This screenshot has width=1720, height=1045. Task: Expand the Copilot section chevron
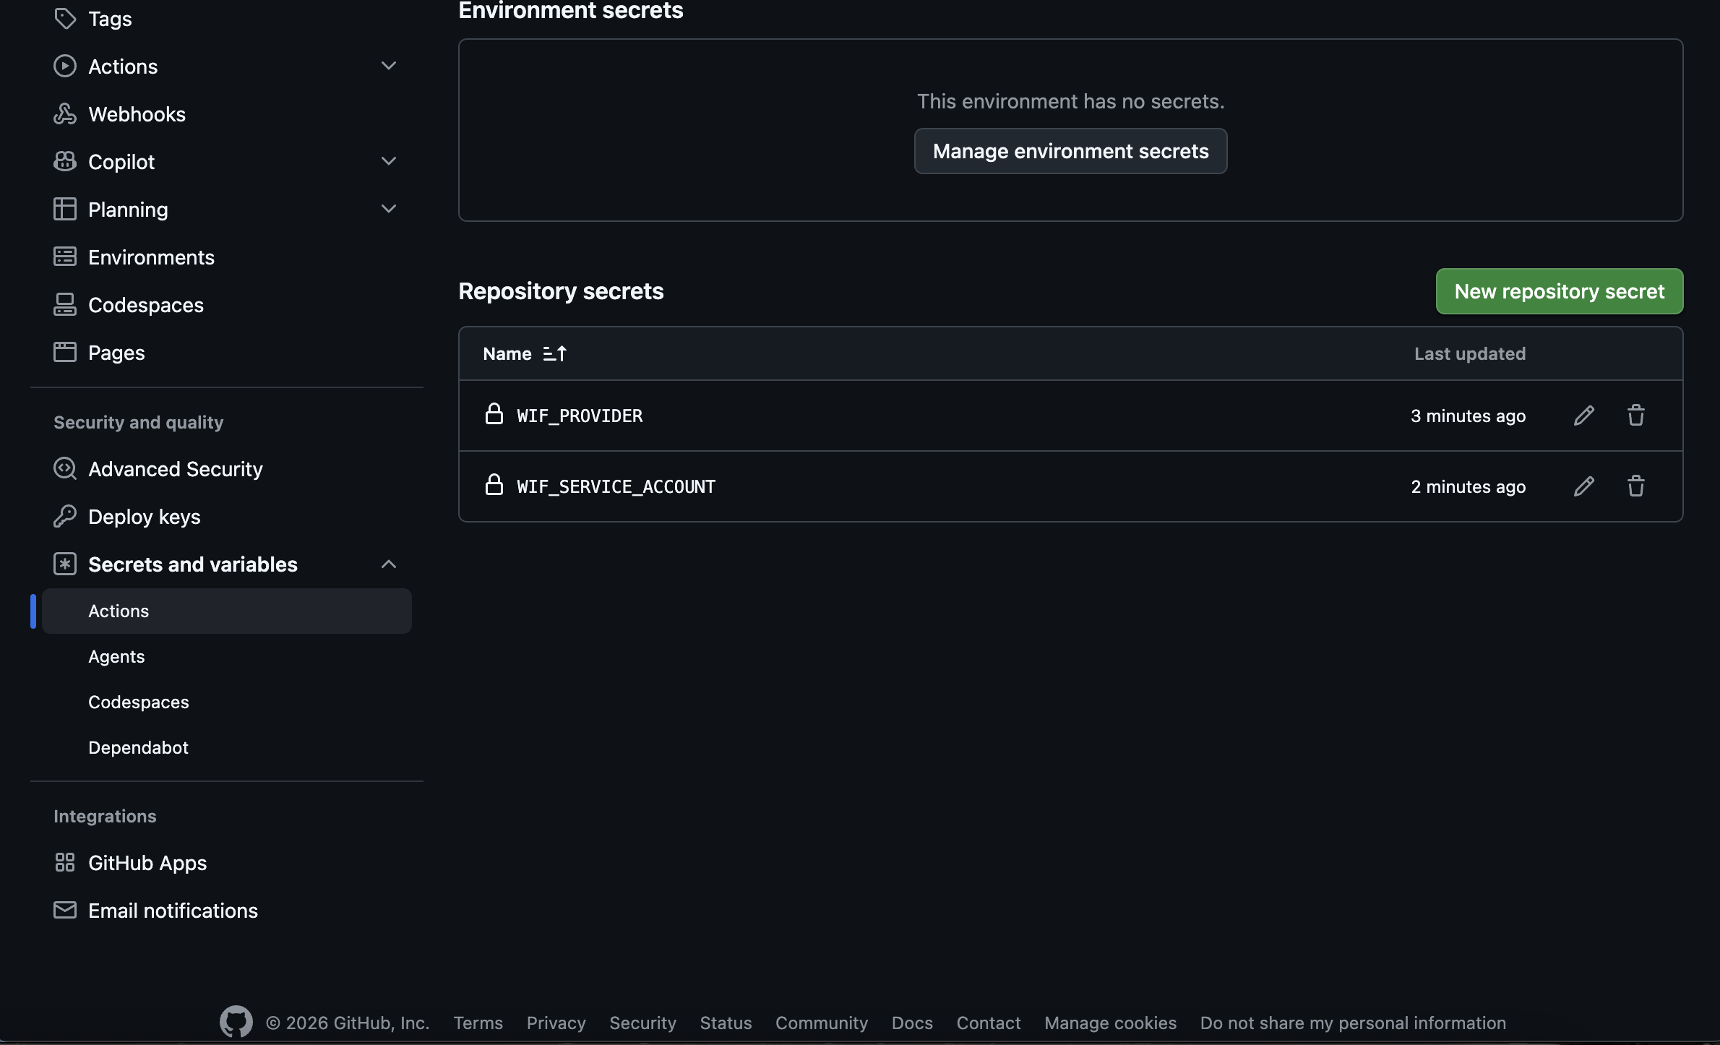coord(389,162)
